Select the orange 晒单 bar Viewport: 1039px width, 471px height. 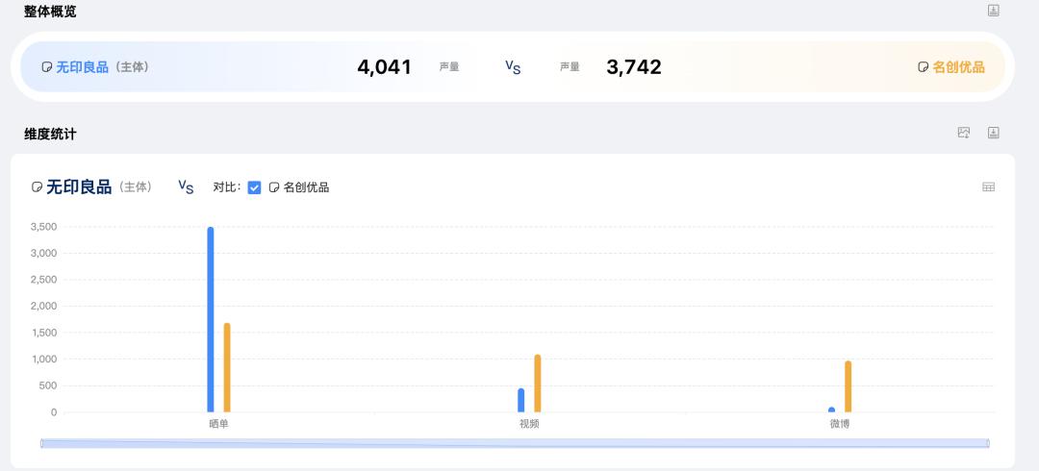point(227,367)
